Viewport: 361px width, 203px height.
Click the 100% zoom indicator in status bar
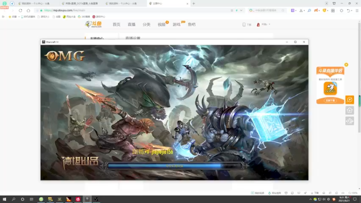coord(353,193)
